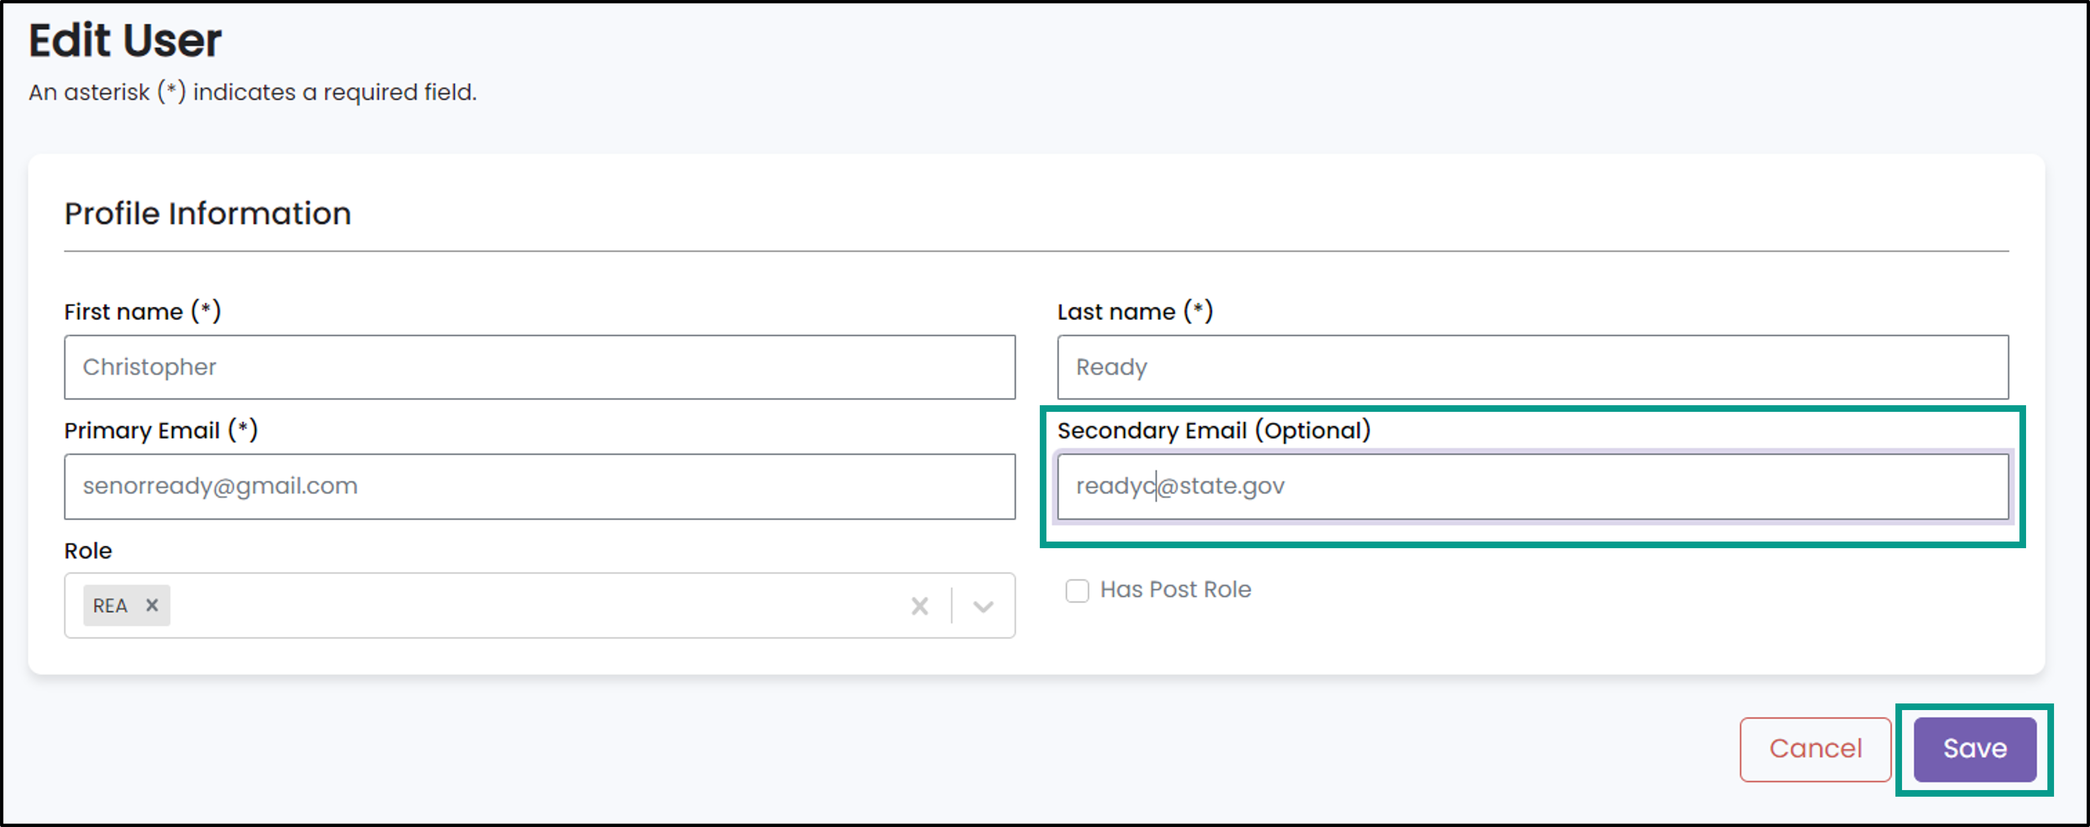Screen dimensions: 2090x827
Task: Click into the Secondary Email field
Action: (x=1533, y=487)
